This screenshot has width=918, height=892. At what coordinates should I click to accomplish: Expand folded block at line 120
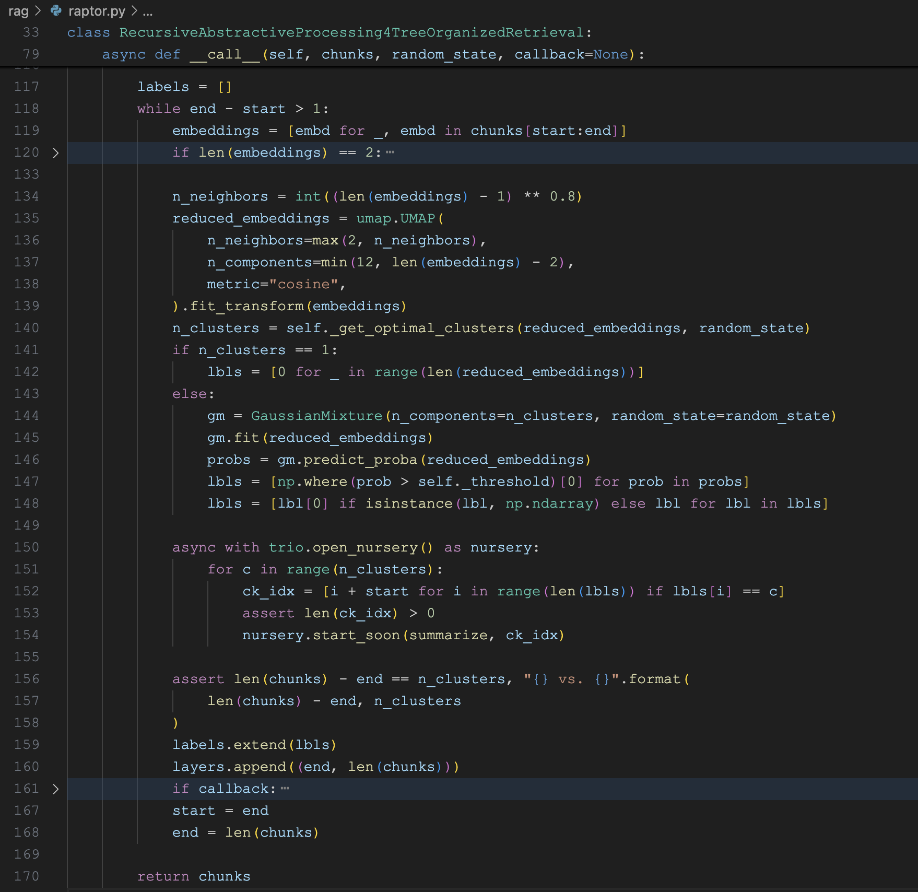coord(55,153)
